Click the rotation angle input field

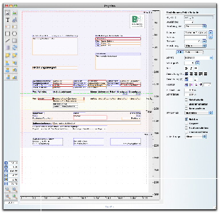208,85
